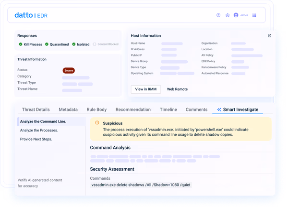
Task: Click the Commands label under Security Assessment
Action: pos(100,178)
